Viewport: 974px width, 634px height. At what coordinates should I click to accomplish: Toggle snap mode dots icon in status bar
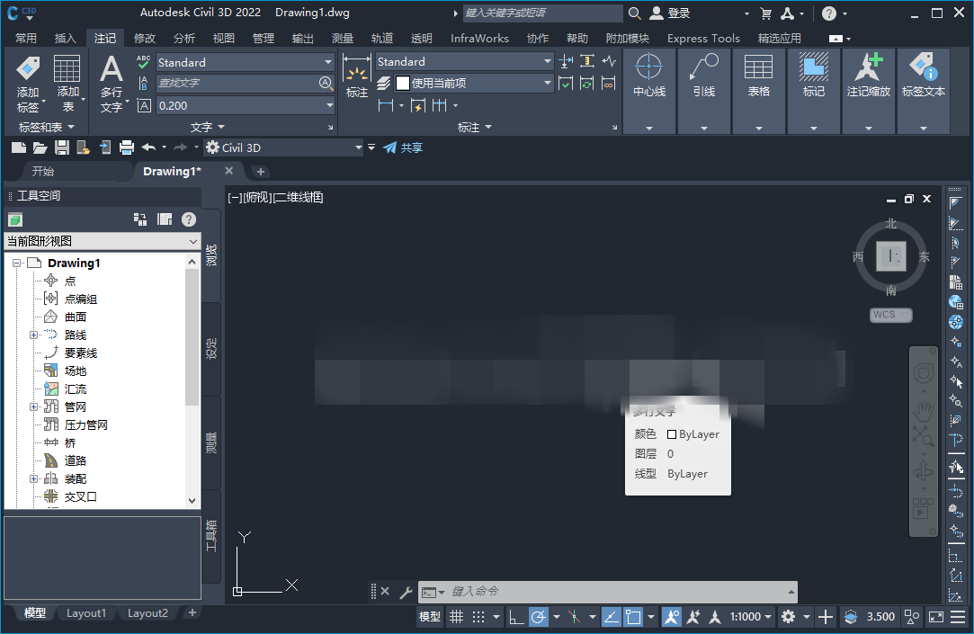click(478, 617)
